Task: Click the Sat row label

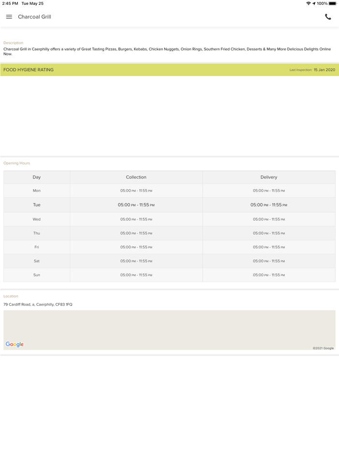Action: pos(37,261)
